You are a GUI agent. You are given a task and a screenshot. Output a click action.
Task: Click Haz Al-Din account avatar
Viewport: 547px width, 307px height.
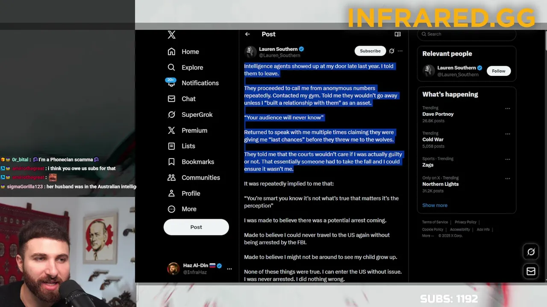tap(173, 269)
